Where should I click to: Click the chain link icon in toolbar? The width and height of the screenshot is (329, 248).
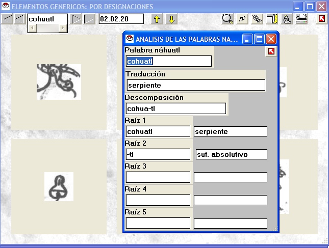pyautogui.click(x=257, y=19)
